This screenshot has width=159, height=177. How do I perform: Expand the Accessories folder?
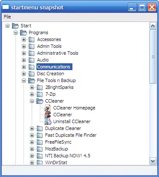coord(24,39)
